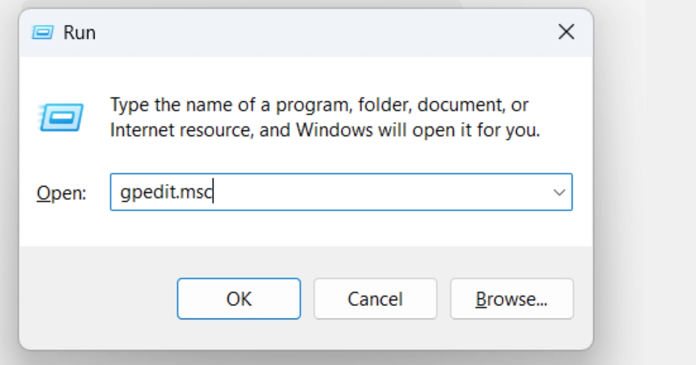Image resolution: width=696 pixels, height=365 pixels.
Task: Click the small program icon left of Run
Action: click(x=43, y=32)
